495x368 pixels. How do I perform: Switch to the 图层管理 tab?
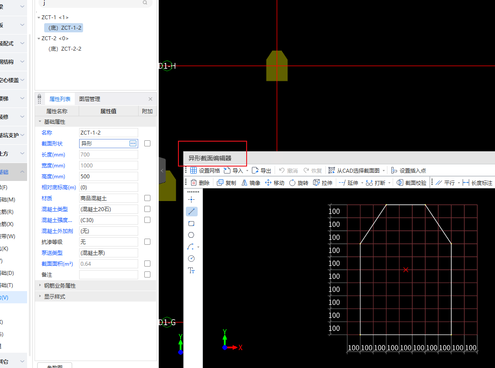pyautogui.click(x=90, y=99)
